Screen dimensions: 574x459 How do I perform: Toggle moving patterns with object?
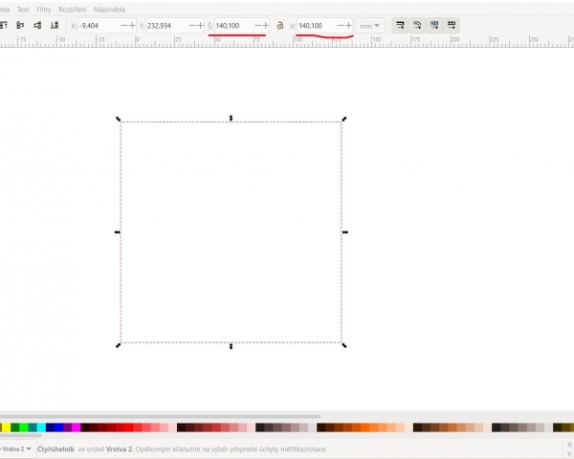(x=452, y=25)
